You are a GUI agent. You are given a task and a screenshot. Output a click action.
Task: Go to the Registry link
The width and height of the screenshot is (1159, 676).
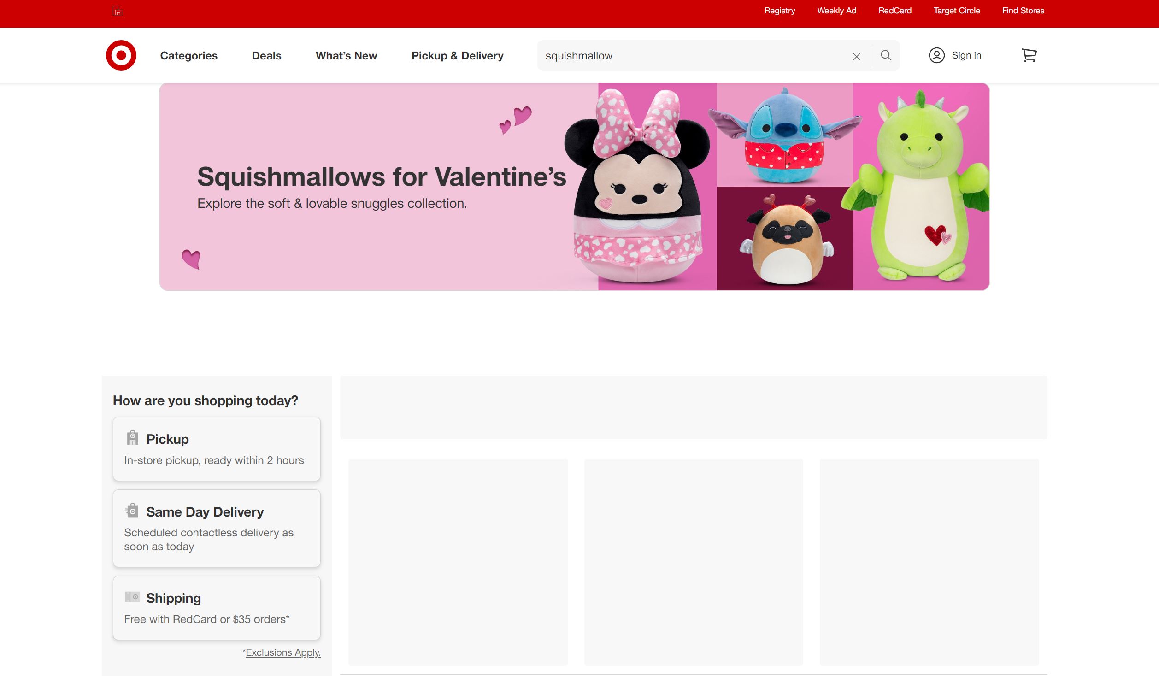[779, 11]
